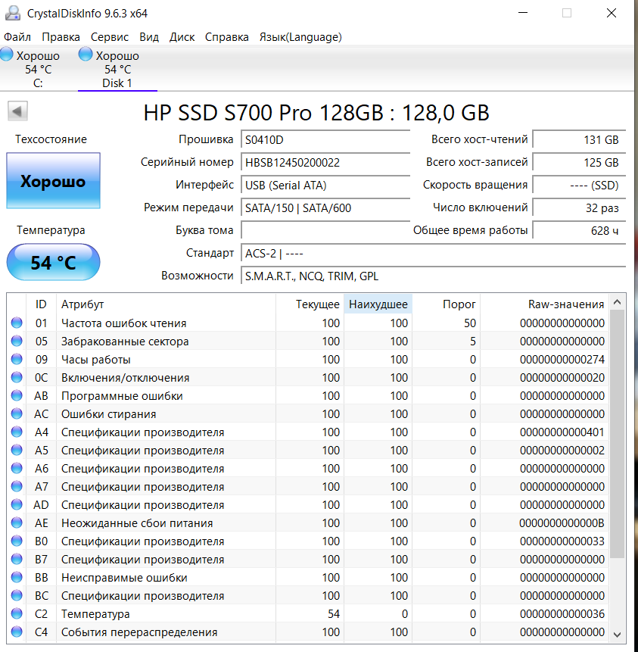
Task: Click the scrollbar down arrow
Action: tap(618, 635)
